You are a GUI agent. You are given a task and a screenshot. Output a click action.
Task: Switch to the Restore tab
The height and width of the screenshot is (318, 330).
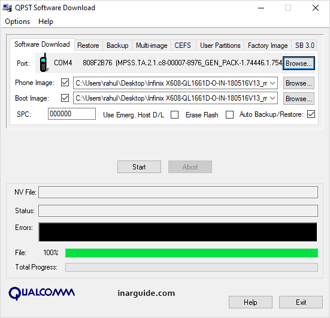[88, 46]
